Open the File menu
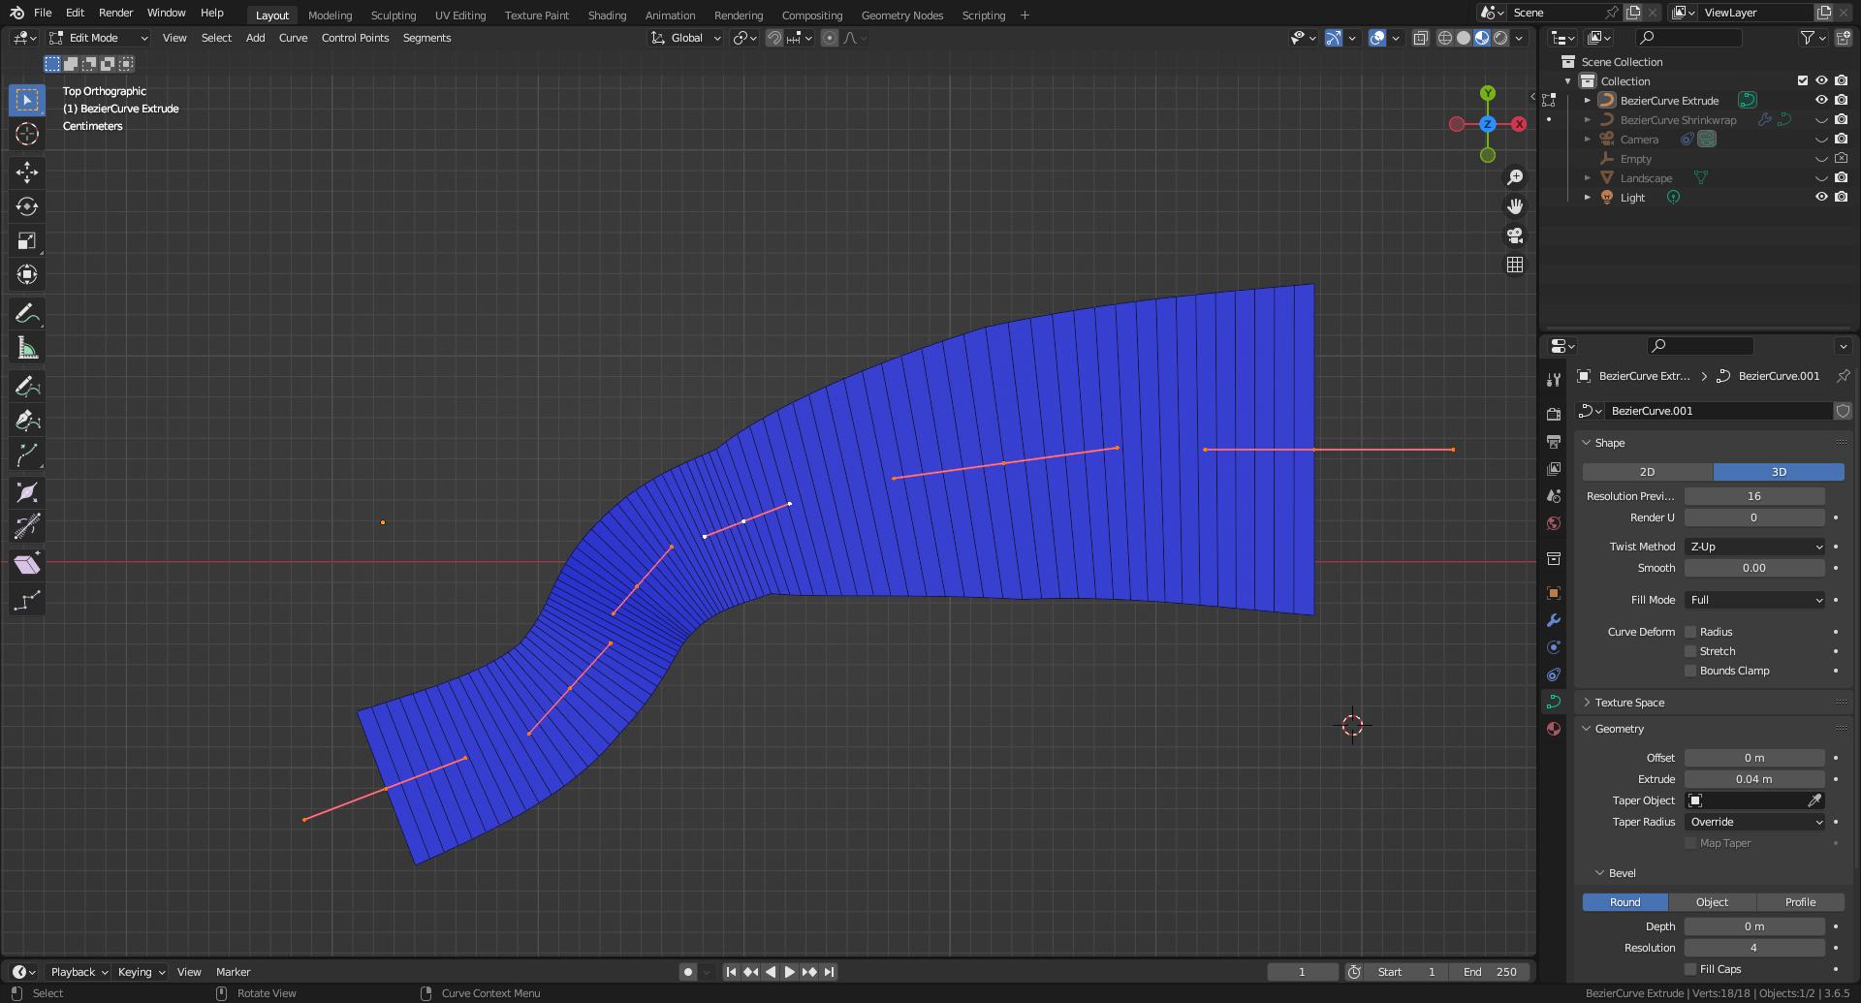The image size is (1861, 1003). (43, 13)
